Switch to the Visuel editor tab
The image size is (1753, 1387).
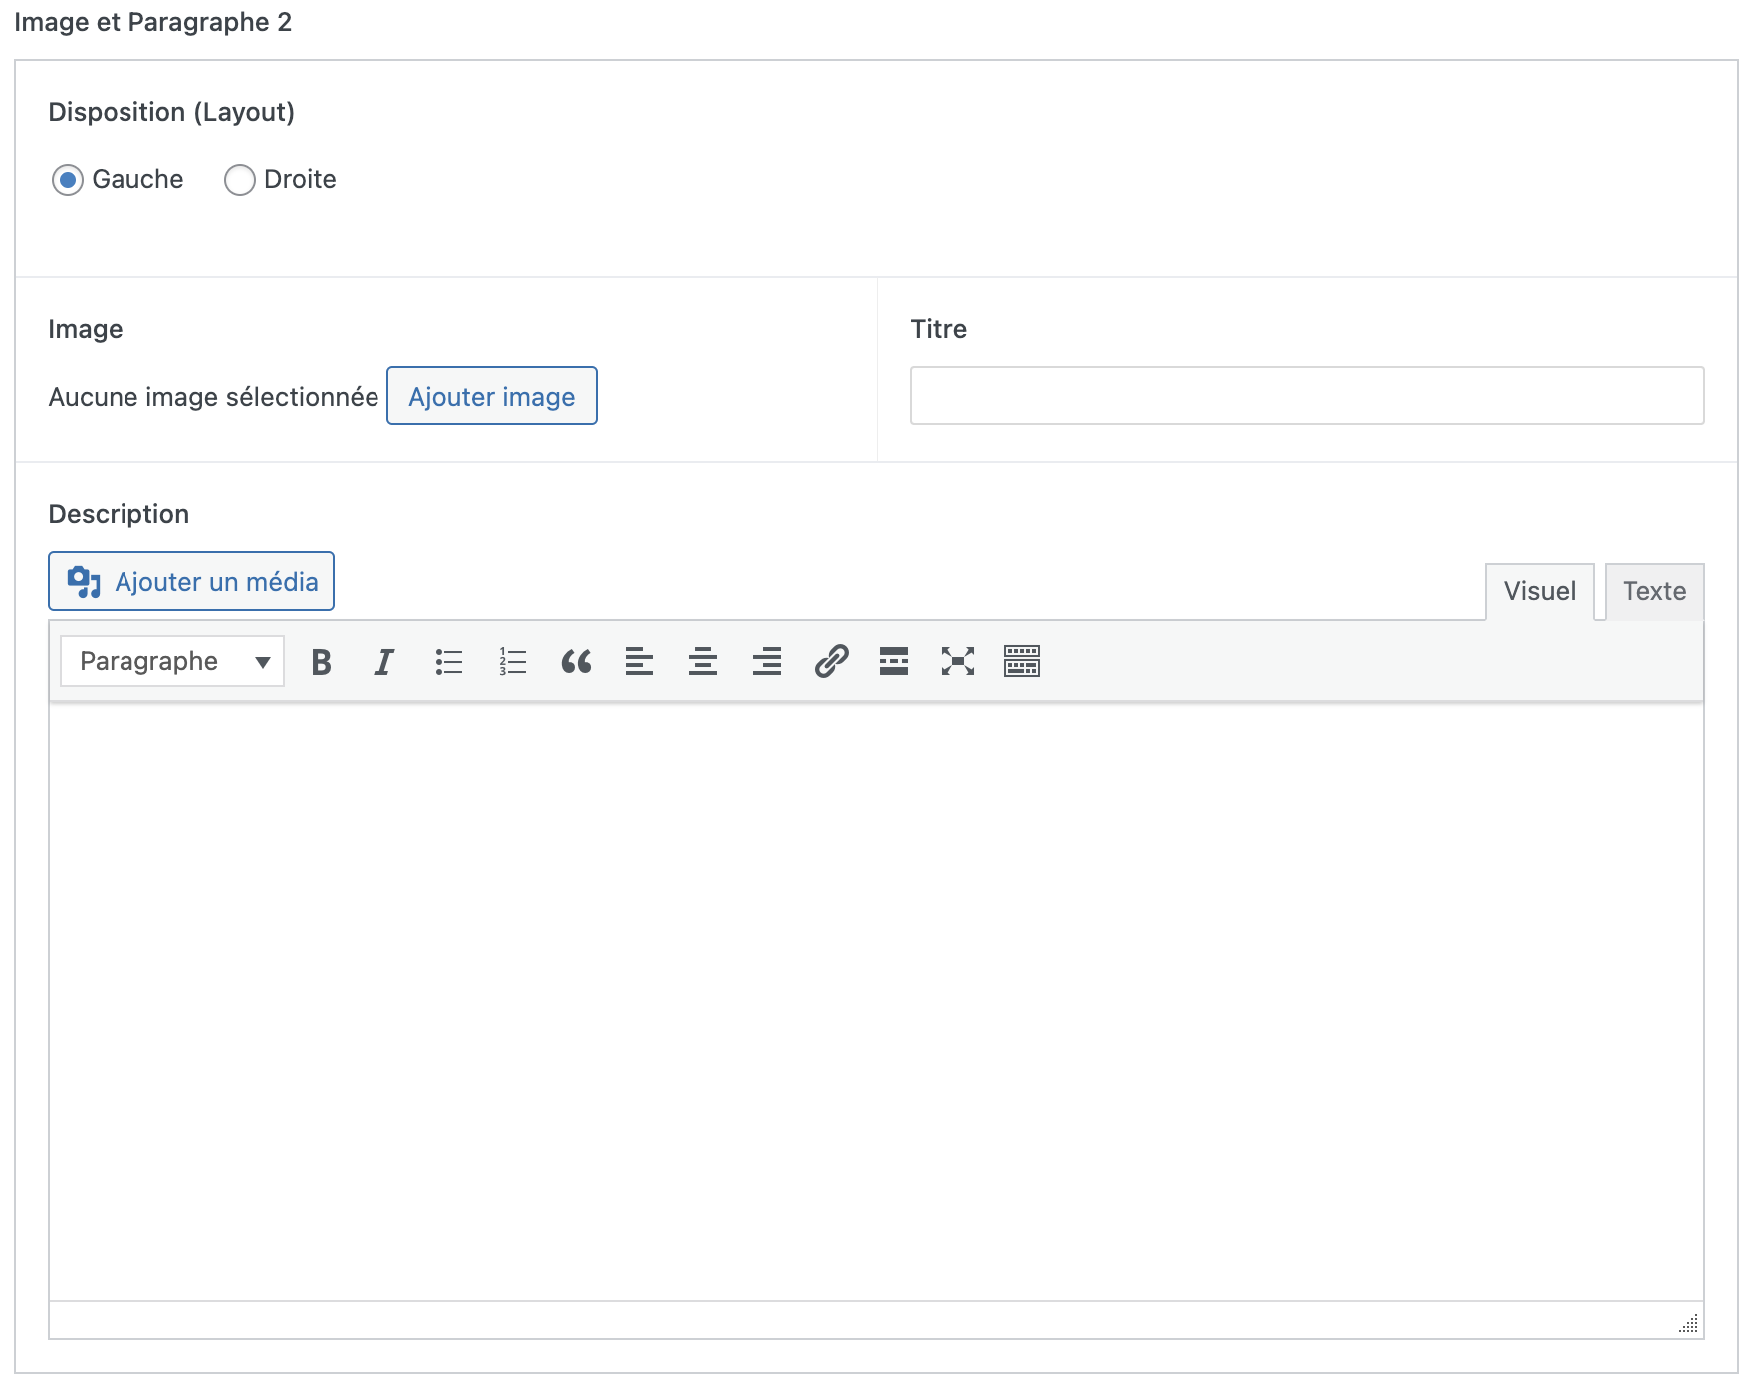coord(1539,592)
